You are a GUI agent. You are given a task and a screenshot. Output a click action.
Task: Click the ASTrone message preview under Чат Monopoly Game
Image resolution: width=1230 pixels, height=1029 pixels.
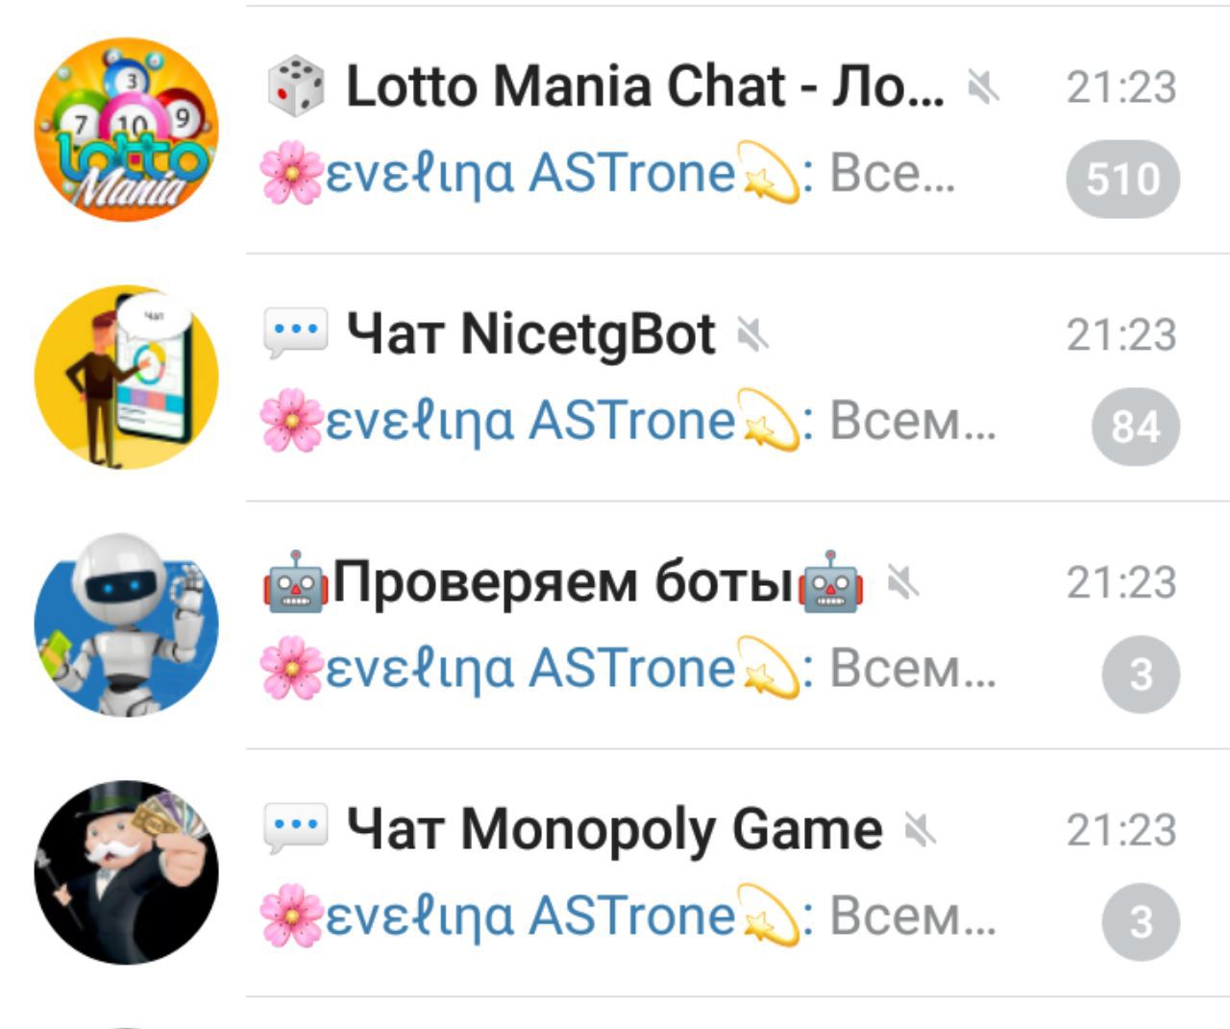628,916
